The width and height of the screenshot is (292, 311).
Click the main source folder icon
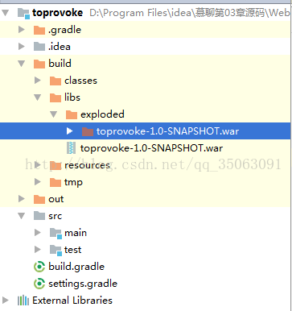[56, 233]
